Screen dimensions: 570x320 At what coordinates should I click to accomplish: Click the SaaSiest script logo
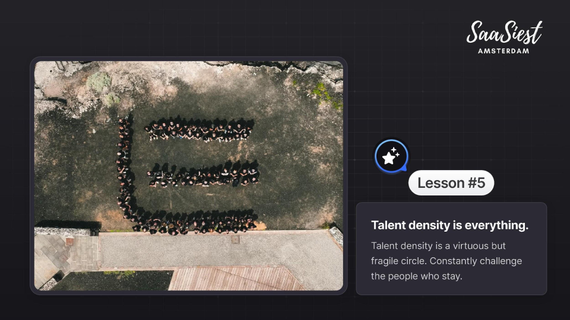point(504,32)
